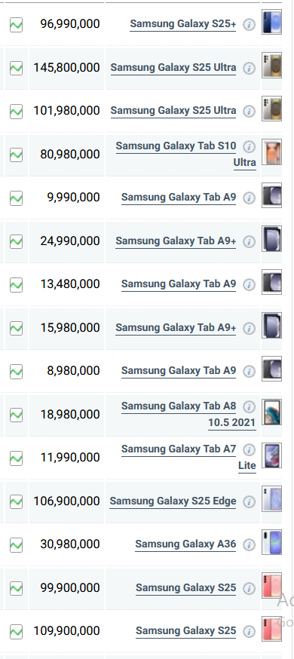This screenshot has width=294, height=659.
Task: Click info icon next to Galaxy Tab A7 Lite
Action: coord(249,449)
